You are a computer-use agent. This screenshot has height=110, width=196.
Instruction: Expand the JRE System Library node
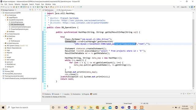[x=3, y=46]
